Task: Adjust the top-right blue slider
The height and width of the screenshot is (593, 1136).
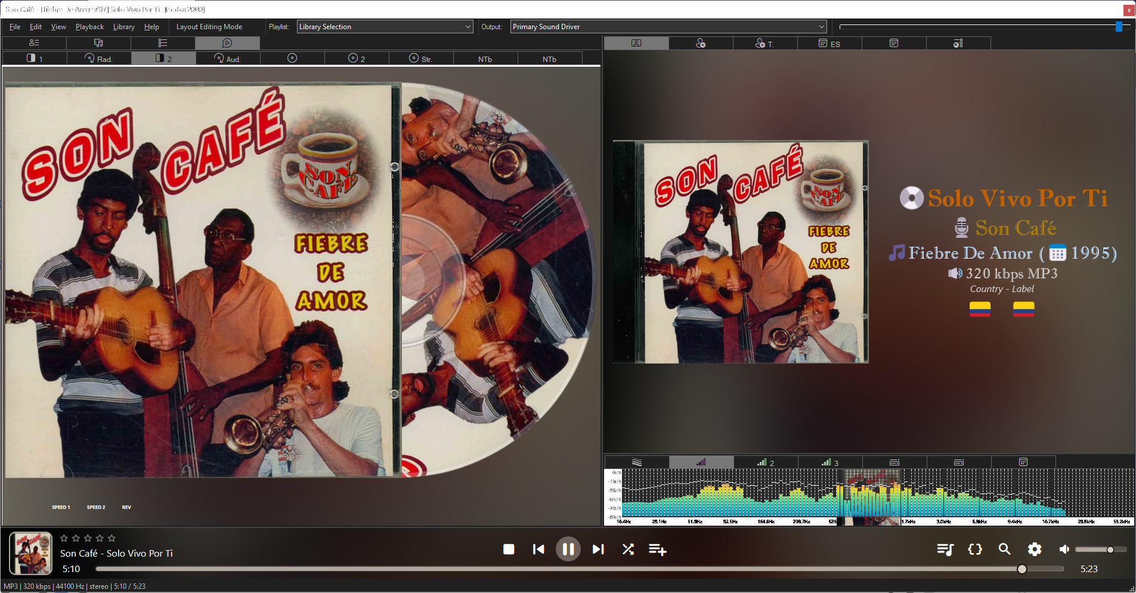Action: (x=1119, y=26)
